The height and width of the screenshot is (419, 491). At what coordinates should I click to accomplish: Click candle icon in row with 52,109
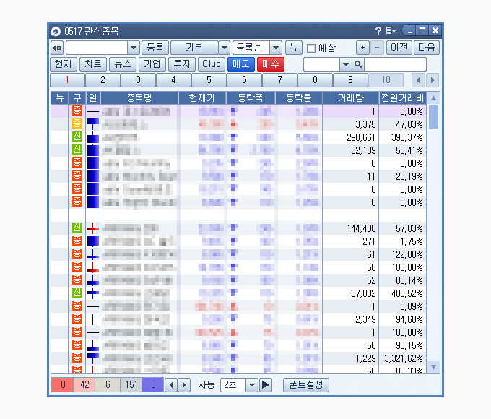coord(92,150)
